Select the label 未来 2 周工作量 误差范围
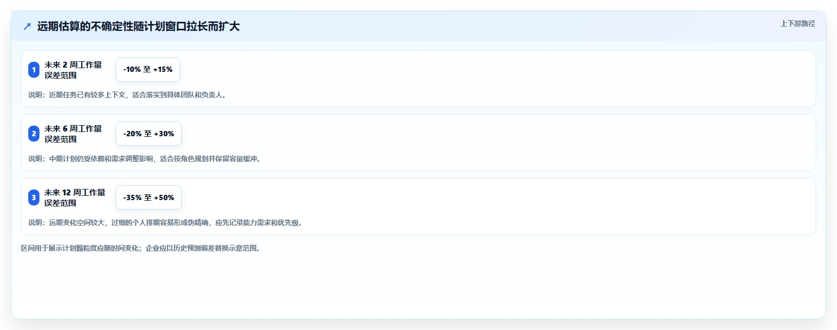The width and height of the screenshot is (837, 330). tap(73, 70)
